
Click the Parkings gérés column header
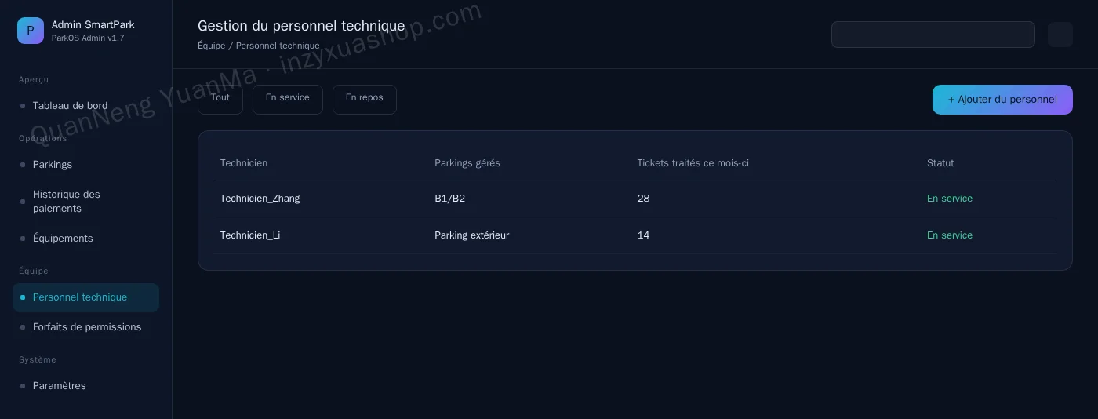tap(467, 163)
